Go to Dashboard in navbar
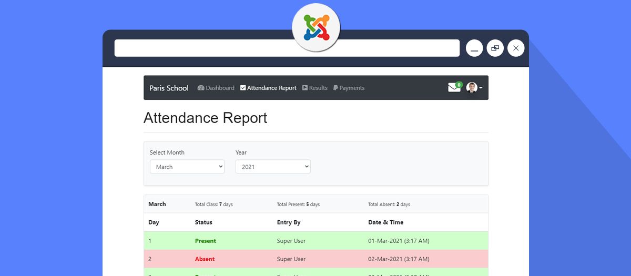Screen dimensions: 631x276 point(216,88)
